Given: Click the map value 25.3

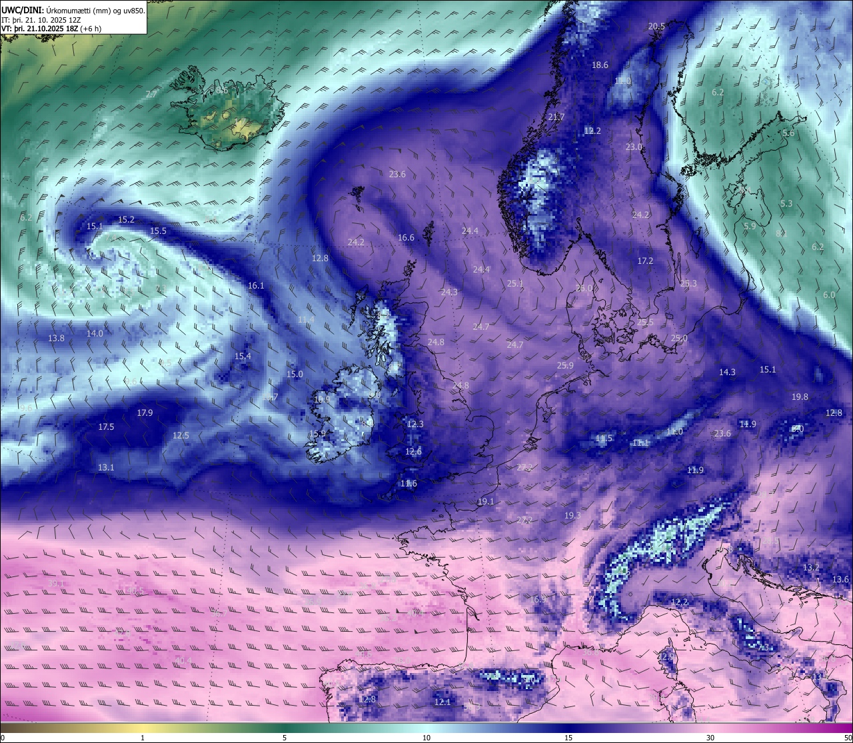Looking at the screenshot, I should [688, 284].
